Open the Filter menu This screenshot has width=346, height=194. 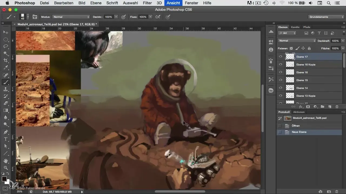147,3
